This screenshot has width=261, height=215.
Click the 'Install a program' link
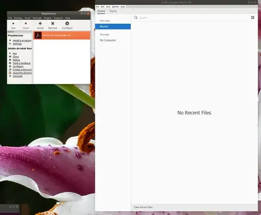pos(22,41)
